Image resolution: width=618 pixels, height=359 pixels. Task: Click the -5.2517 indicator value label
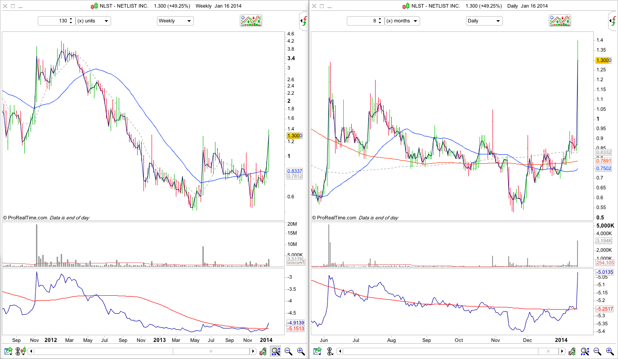604,309
